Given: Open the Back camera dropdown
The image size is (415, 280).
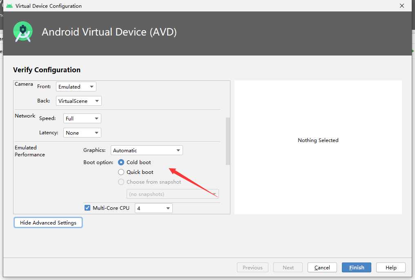Looking at the screenshot, I should (78, 101).
